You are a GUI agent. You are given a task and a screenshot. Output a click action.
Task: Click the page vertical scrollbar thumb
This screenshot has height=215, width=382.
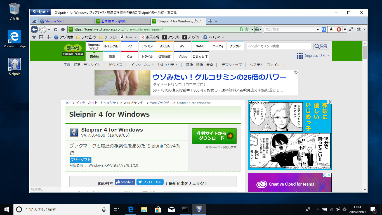tap(365, 52)
